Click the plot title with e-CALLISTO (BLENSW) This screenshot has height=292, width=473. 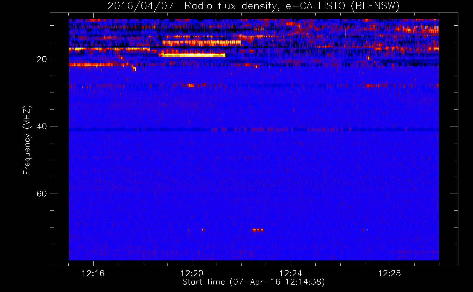pos(253,6)
